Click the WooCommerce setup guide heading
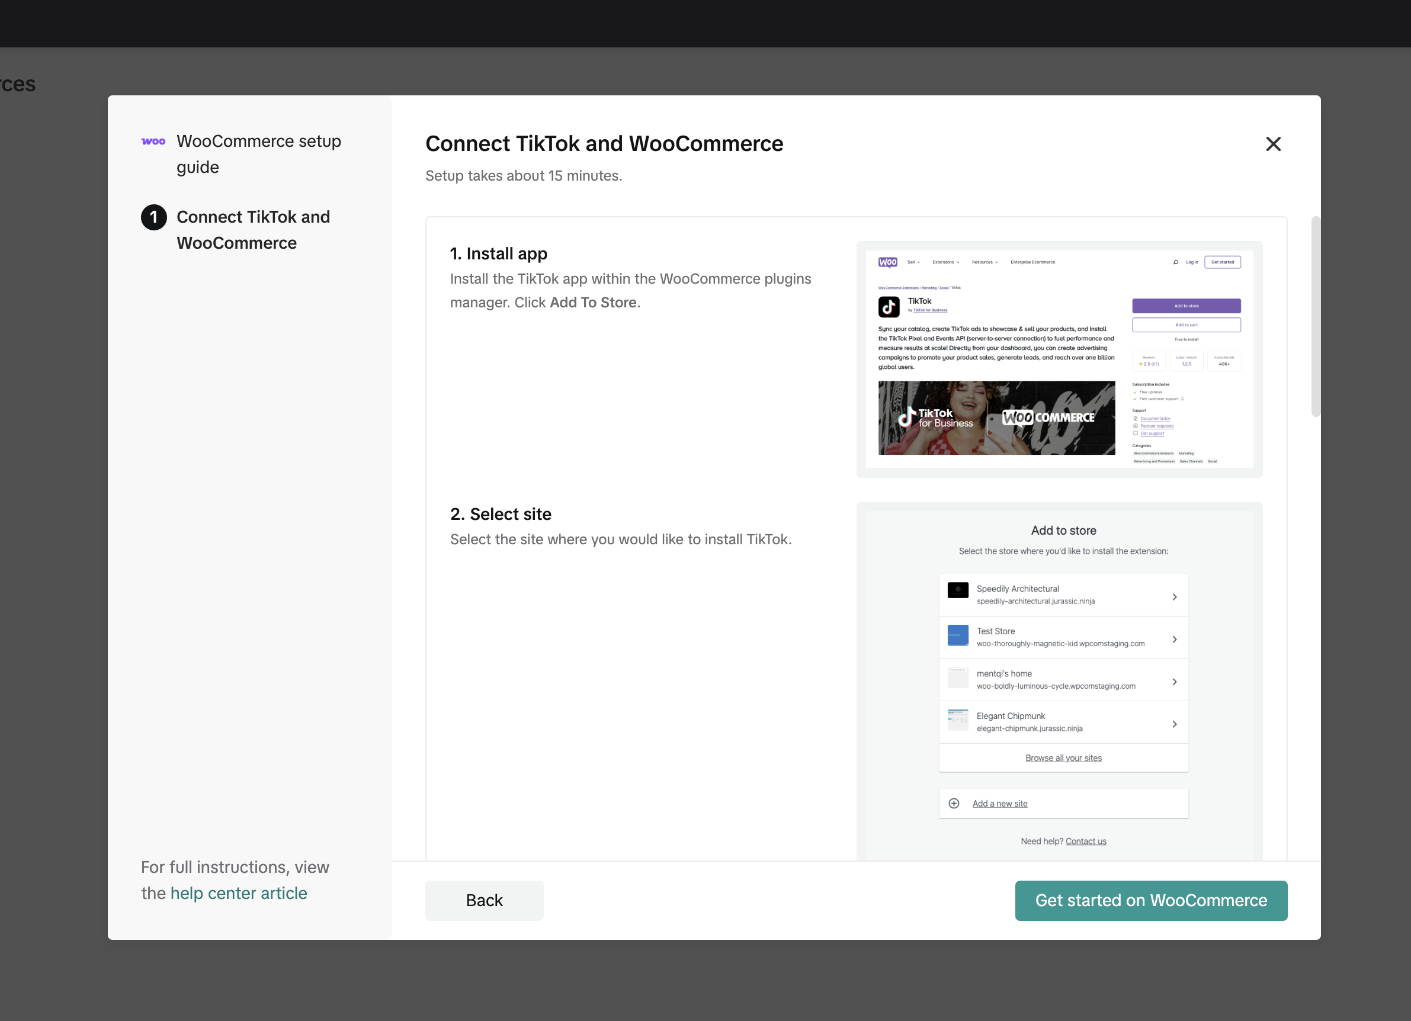1411x1021 pixels. pos(259,153)
